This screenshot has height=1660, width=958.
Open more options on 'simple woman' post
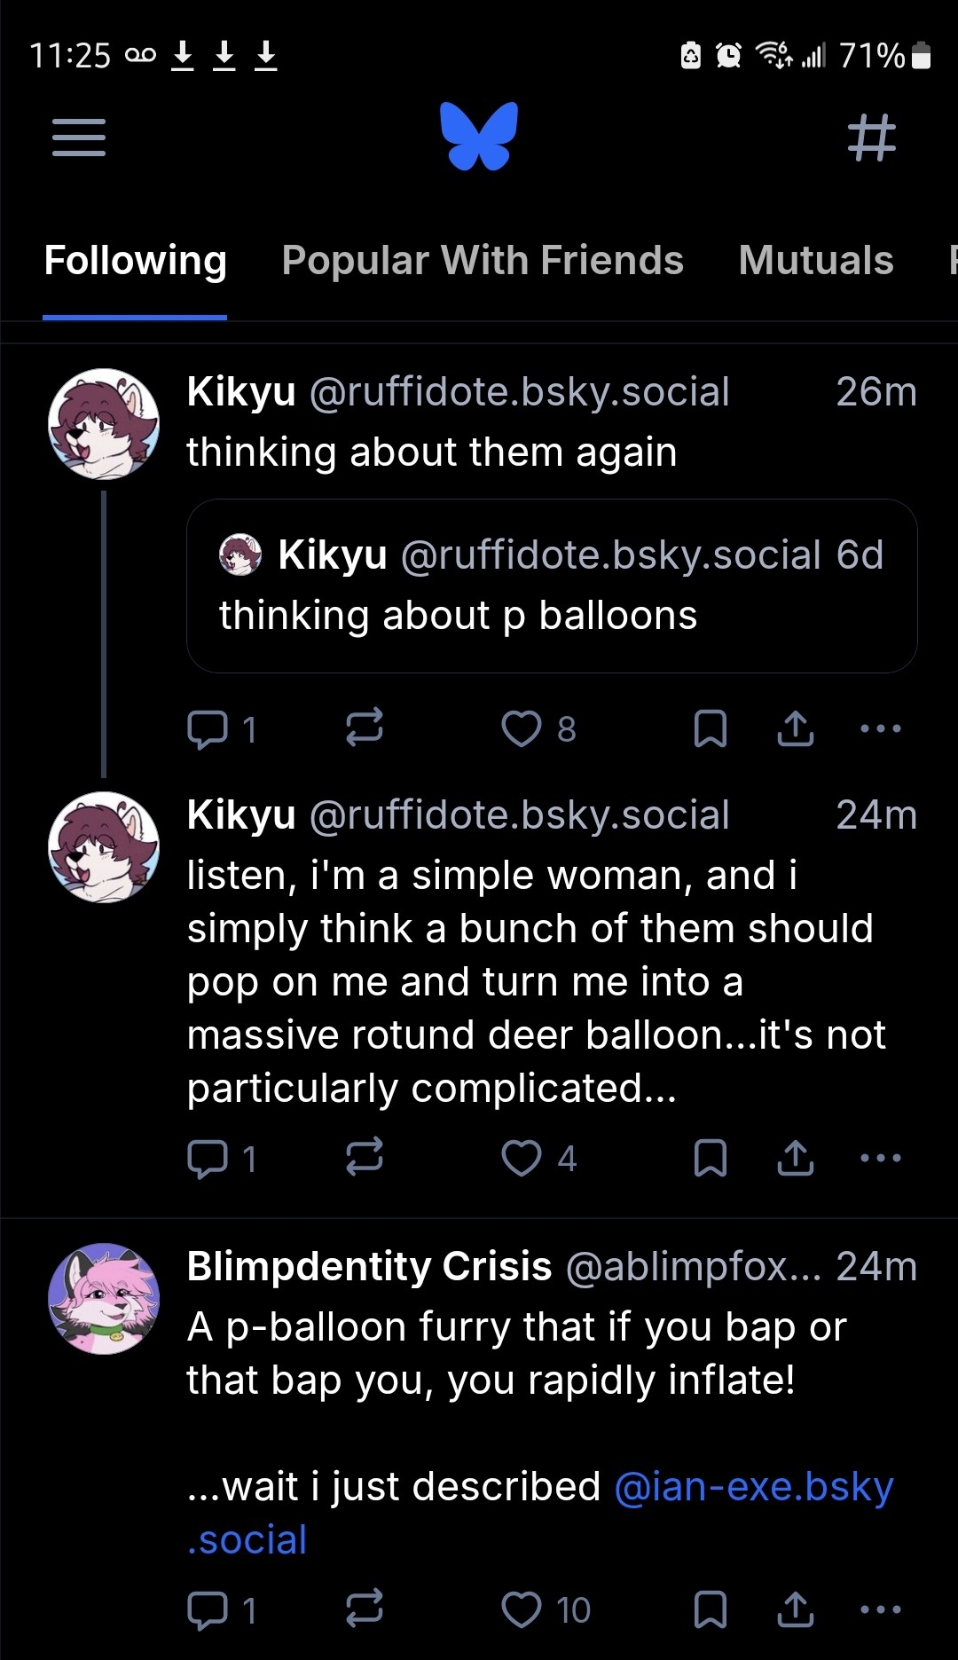[881, 1158]
